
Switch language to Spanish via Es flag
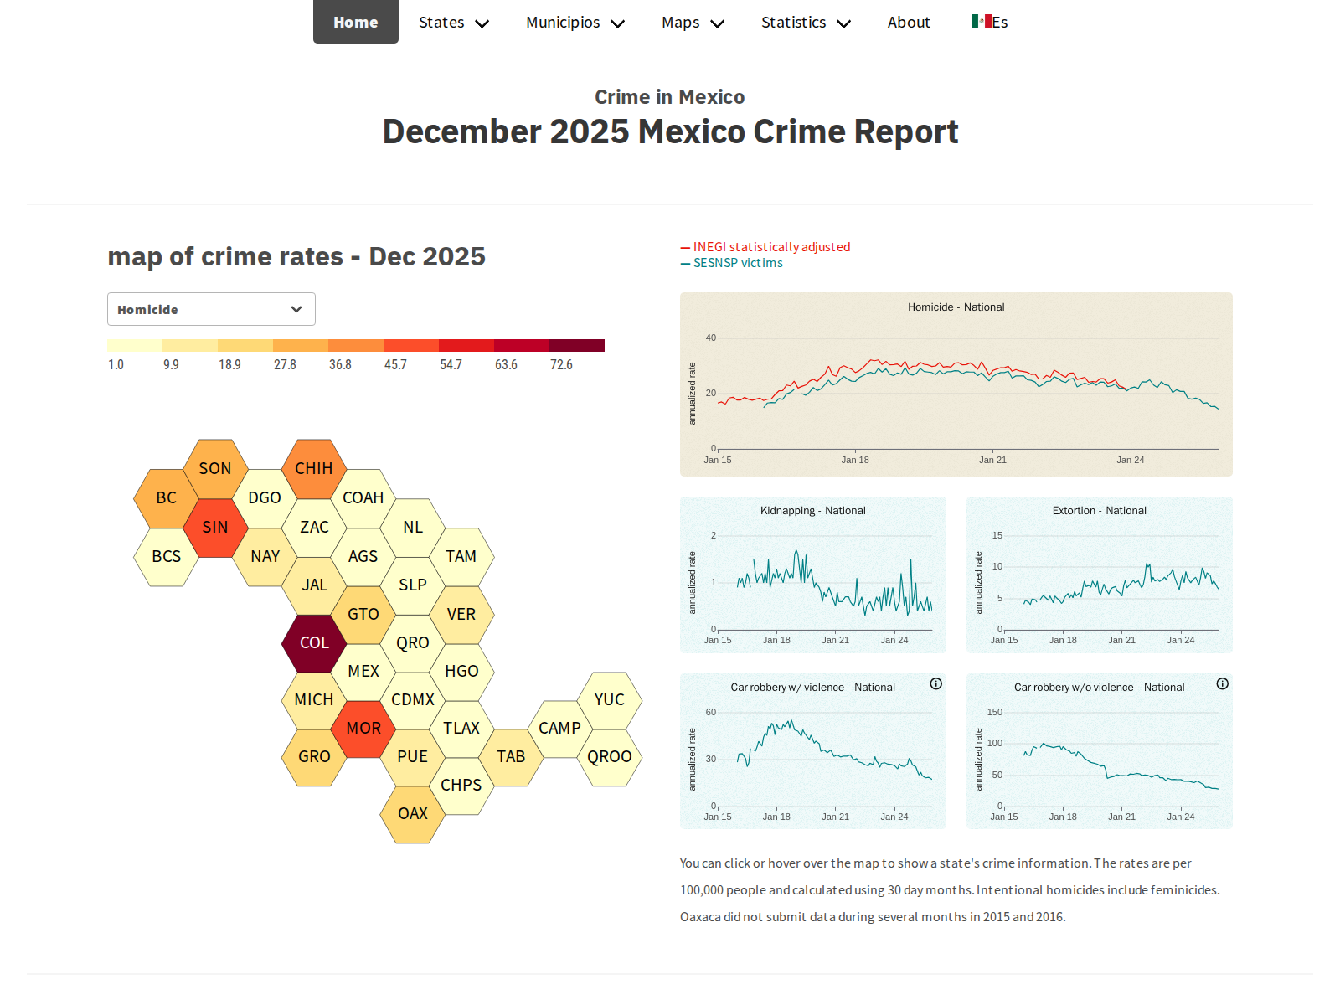tap(989, 23)
